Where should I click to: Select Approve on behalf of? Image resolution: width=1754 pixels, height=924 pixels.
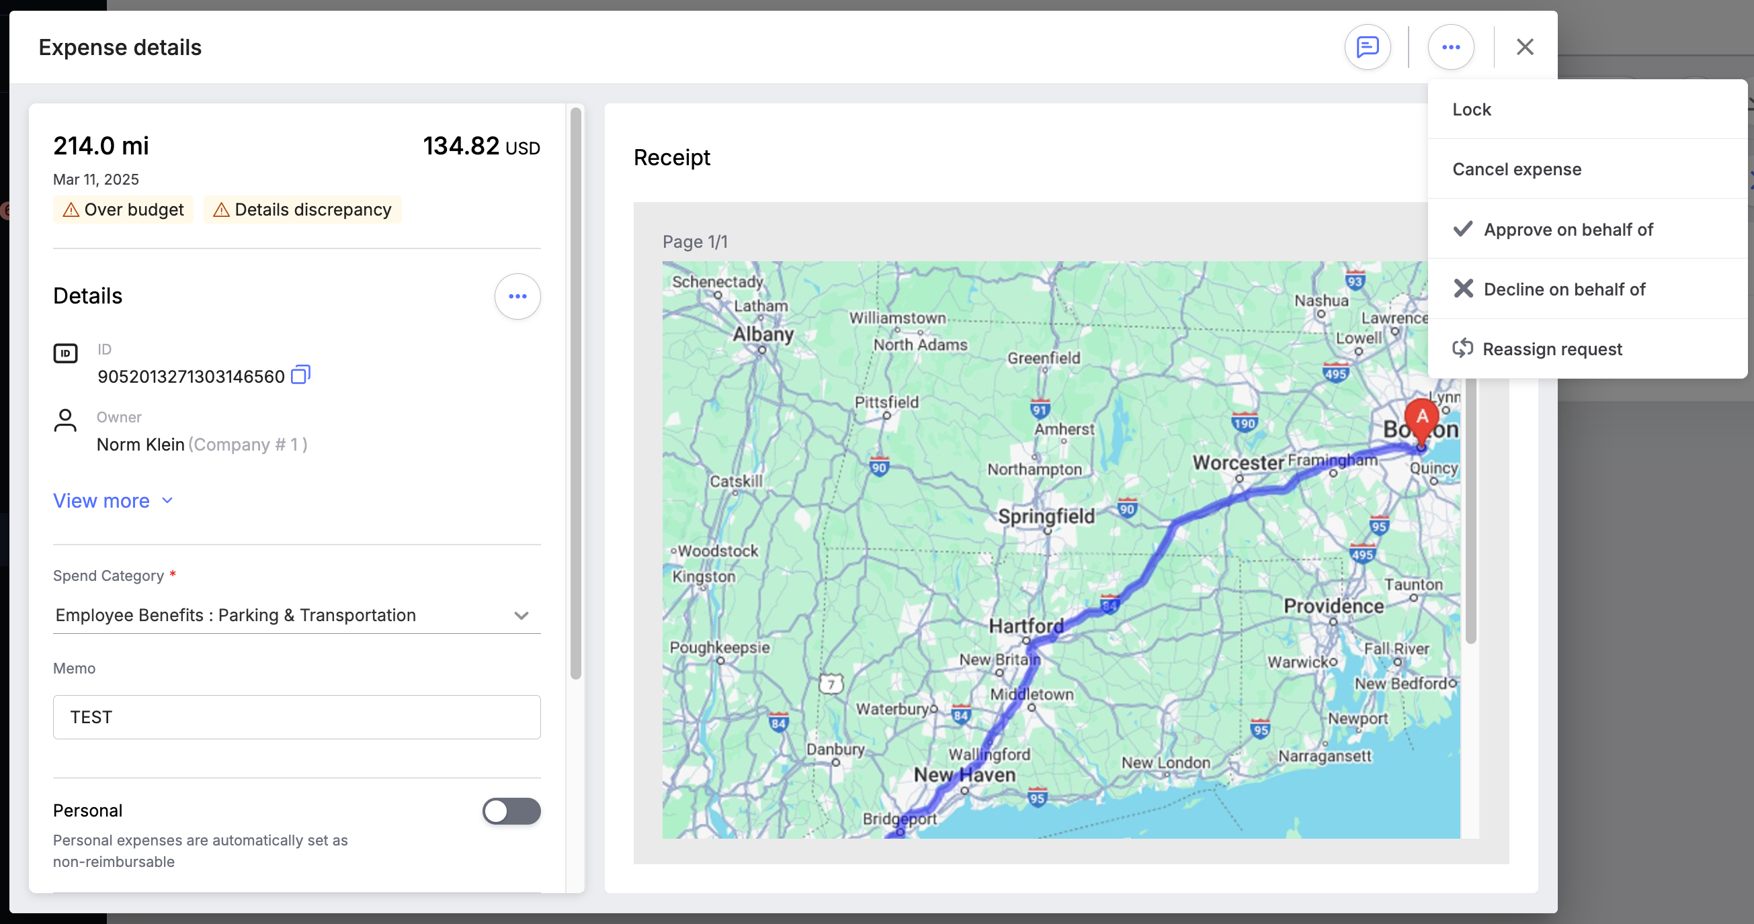point(1567,229)
